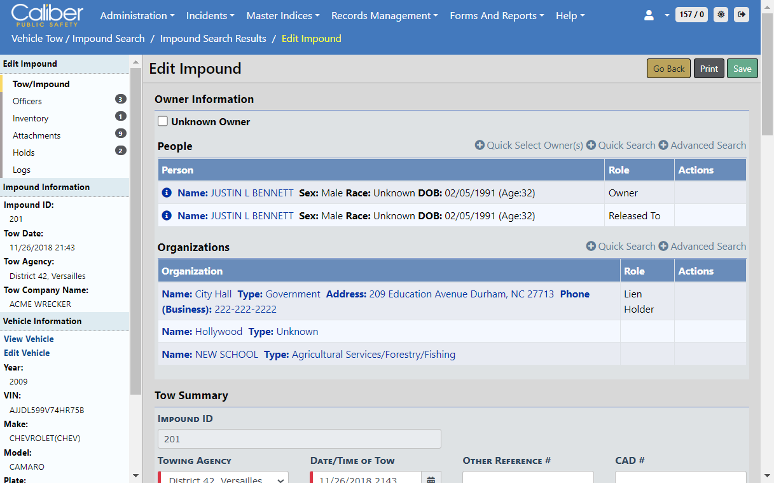Open the Administration menu
Image resolution: width=774 pixels, height=483 pixels.
(137, 15)
